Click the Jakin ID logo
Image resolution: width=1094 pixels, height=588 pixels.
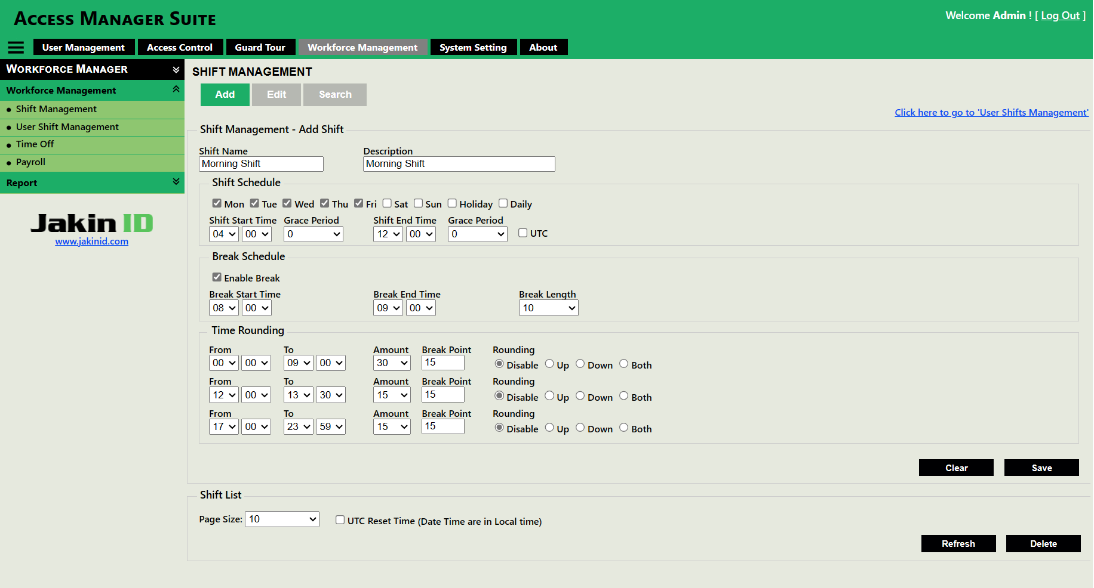pos(92,223)
